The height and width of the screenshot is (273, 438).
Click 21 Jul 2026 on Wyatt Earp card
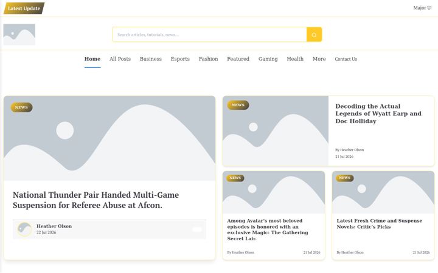(344, 157)
